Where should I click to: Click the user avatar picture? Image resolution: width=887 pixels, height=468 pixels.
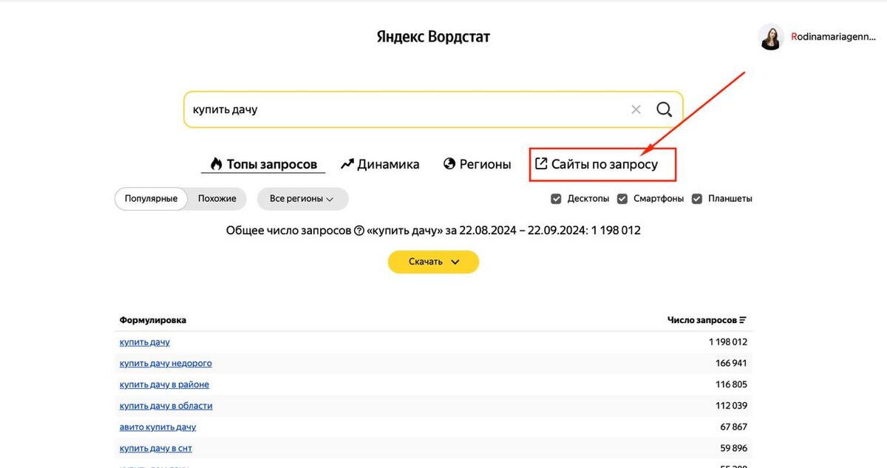[771, 36]
